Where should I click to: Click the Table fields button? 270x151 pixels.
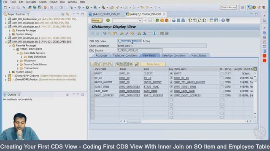[153, 64]
